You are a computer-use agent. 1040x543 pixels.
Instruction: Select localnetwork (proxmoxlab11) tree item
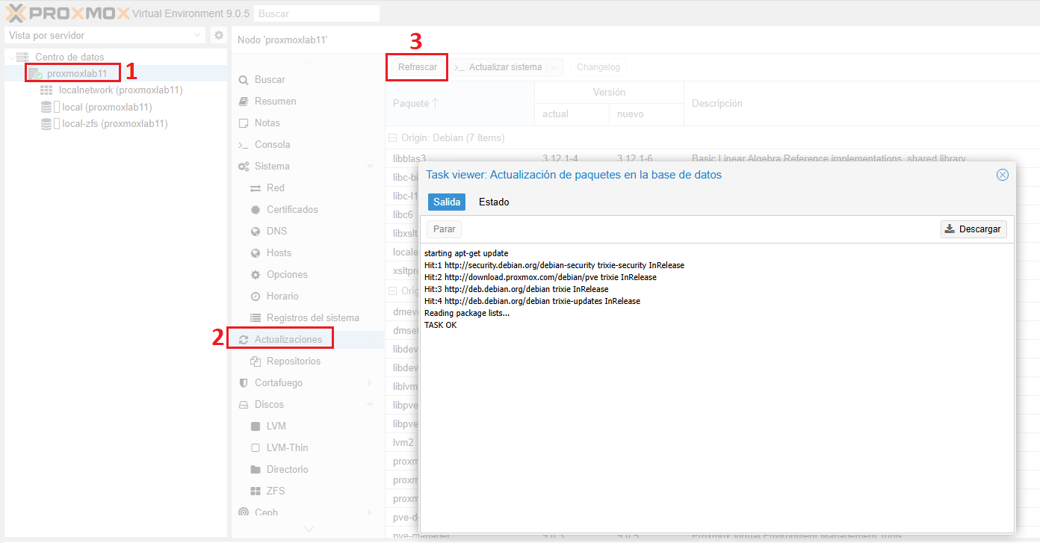(120, 90)
